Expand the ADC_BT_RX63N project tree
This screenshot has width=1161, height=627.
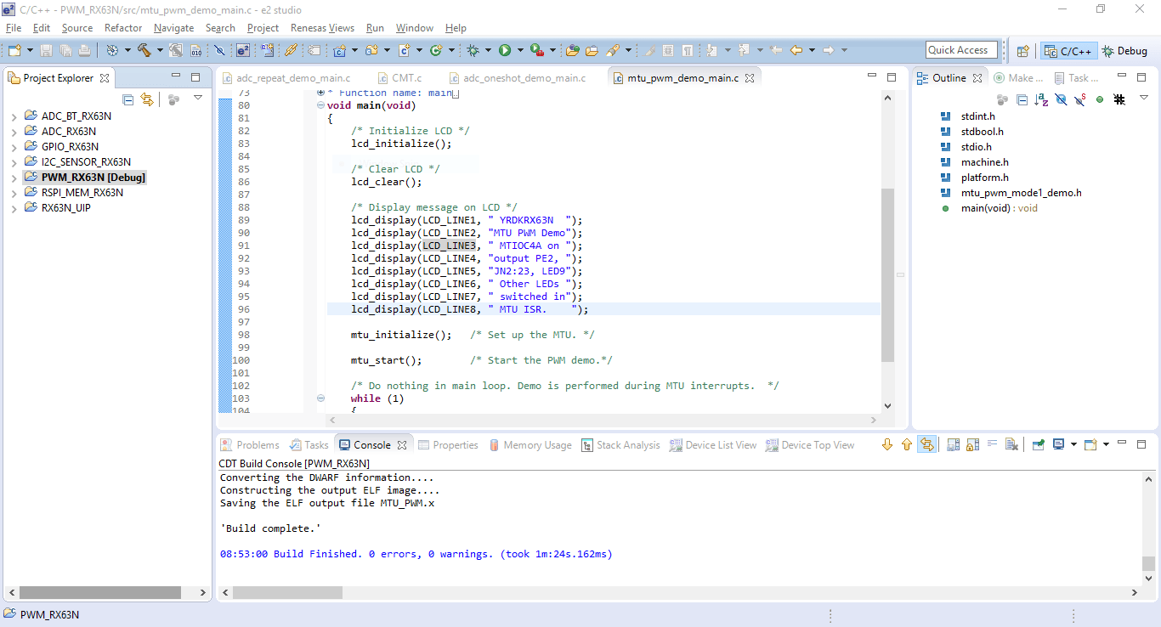pos(14,116)
